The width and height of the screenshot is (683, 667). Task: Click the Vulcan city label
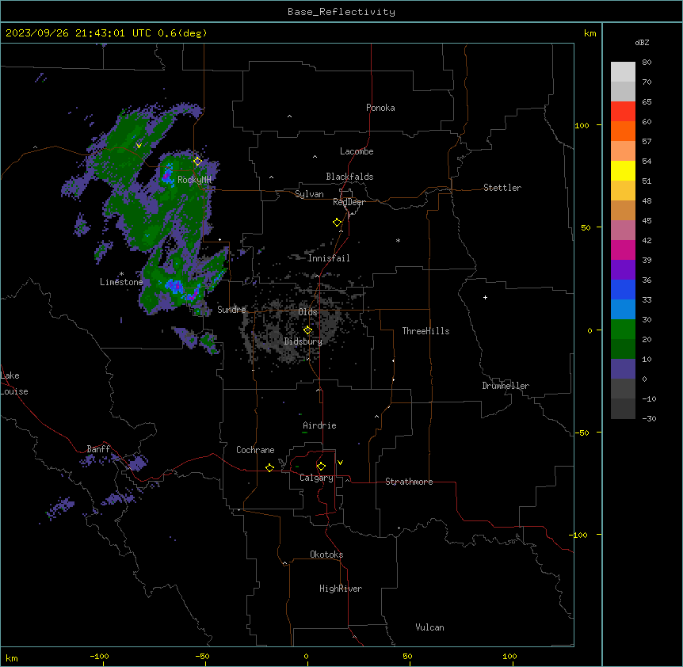coord(429,627)
